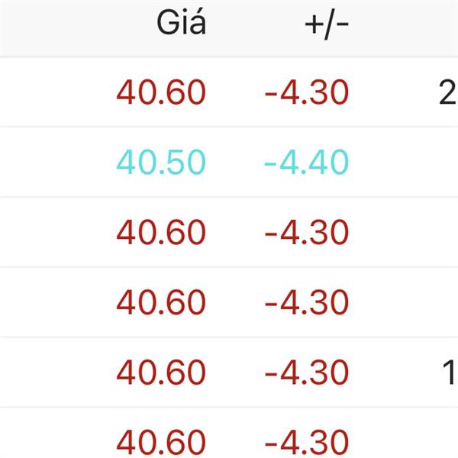This screenshot has width=458, height=458.
Task: Select 40.60 in the row below 40.50
Action: (161, 232)
